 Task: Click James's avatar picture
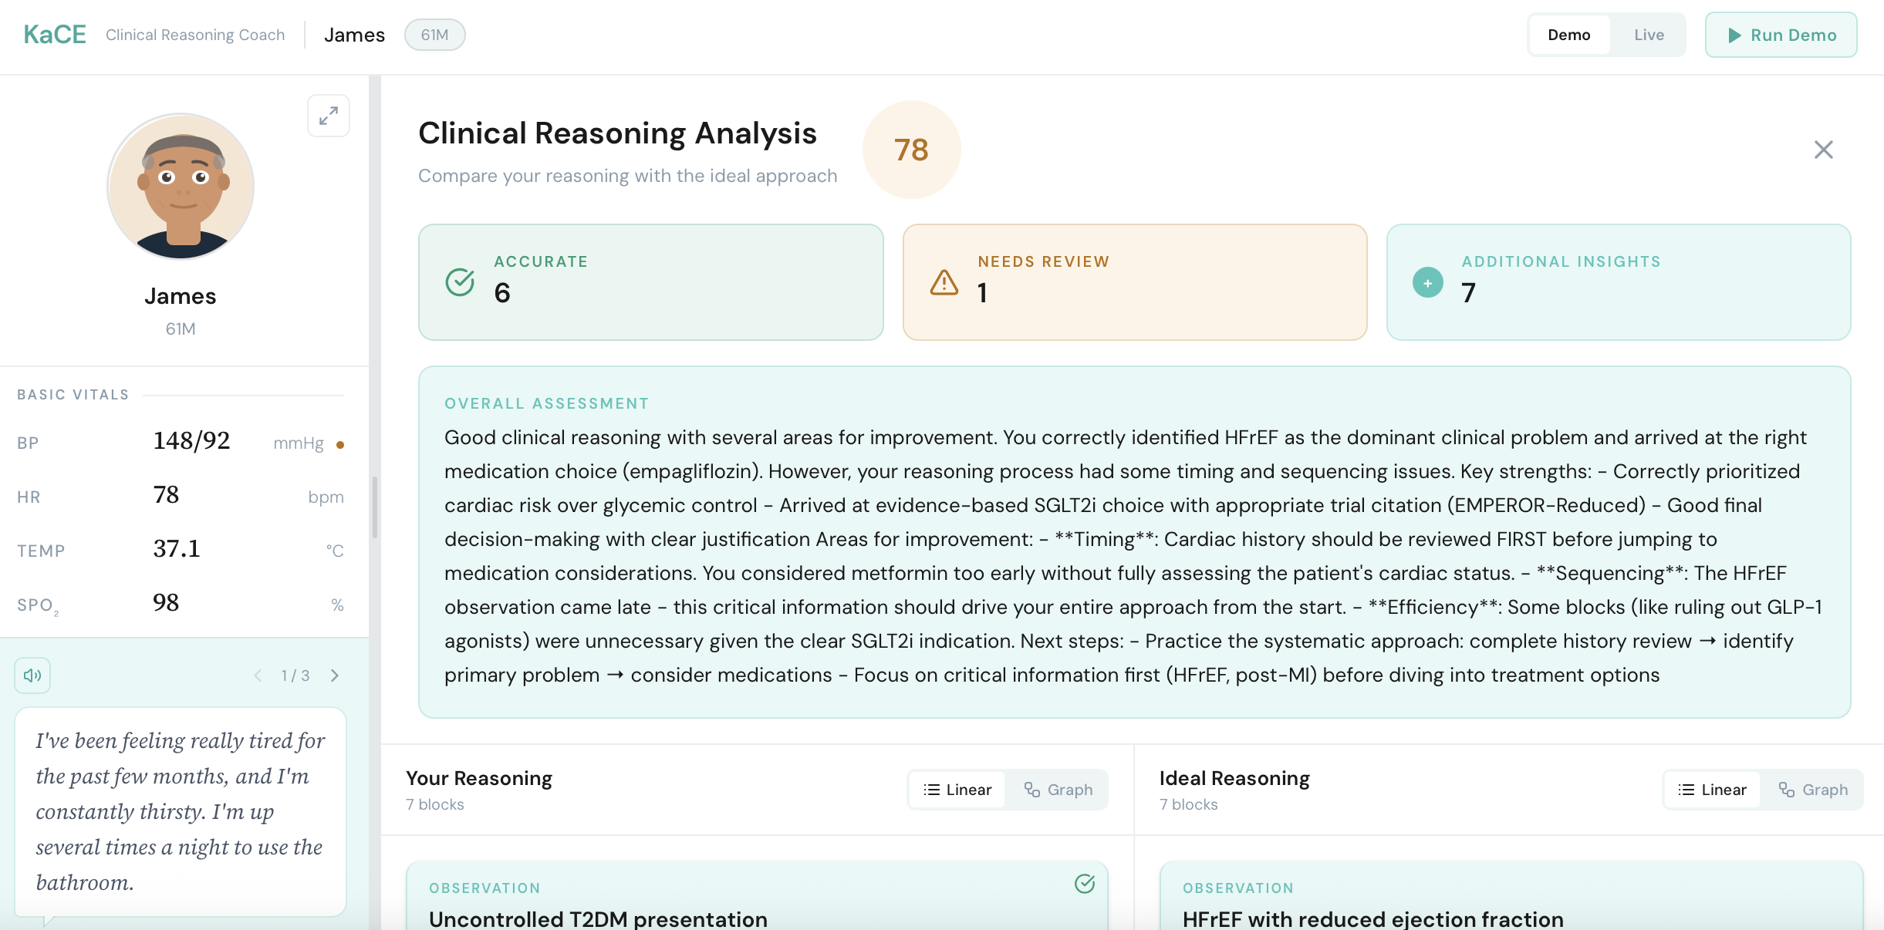[x=181, y=187]
